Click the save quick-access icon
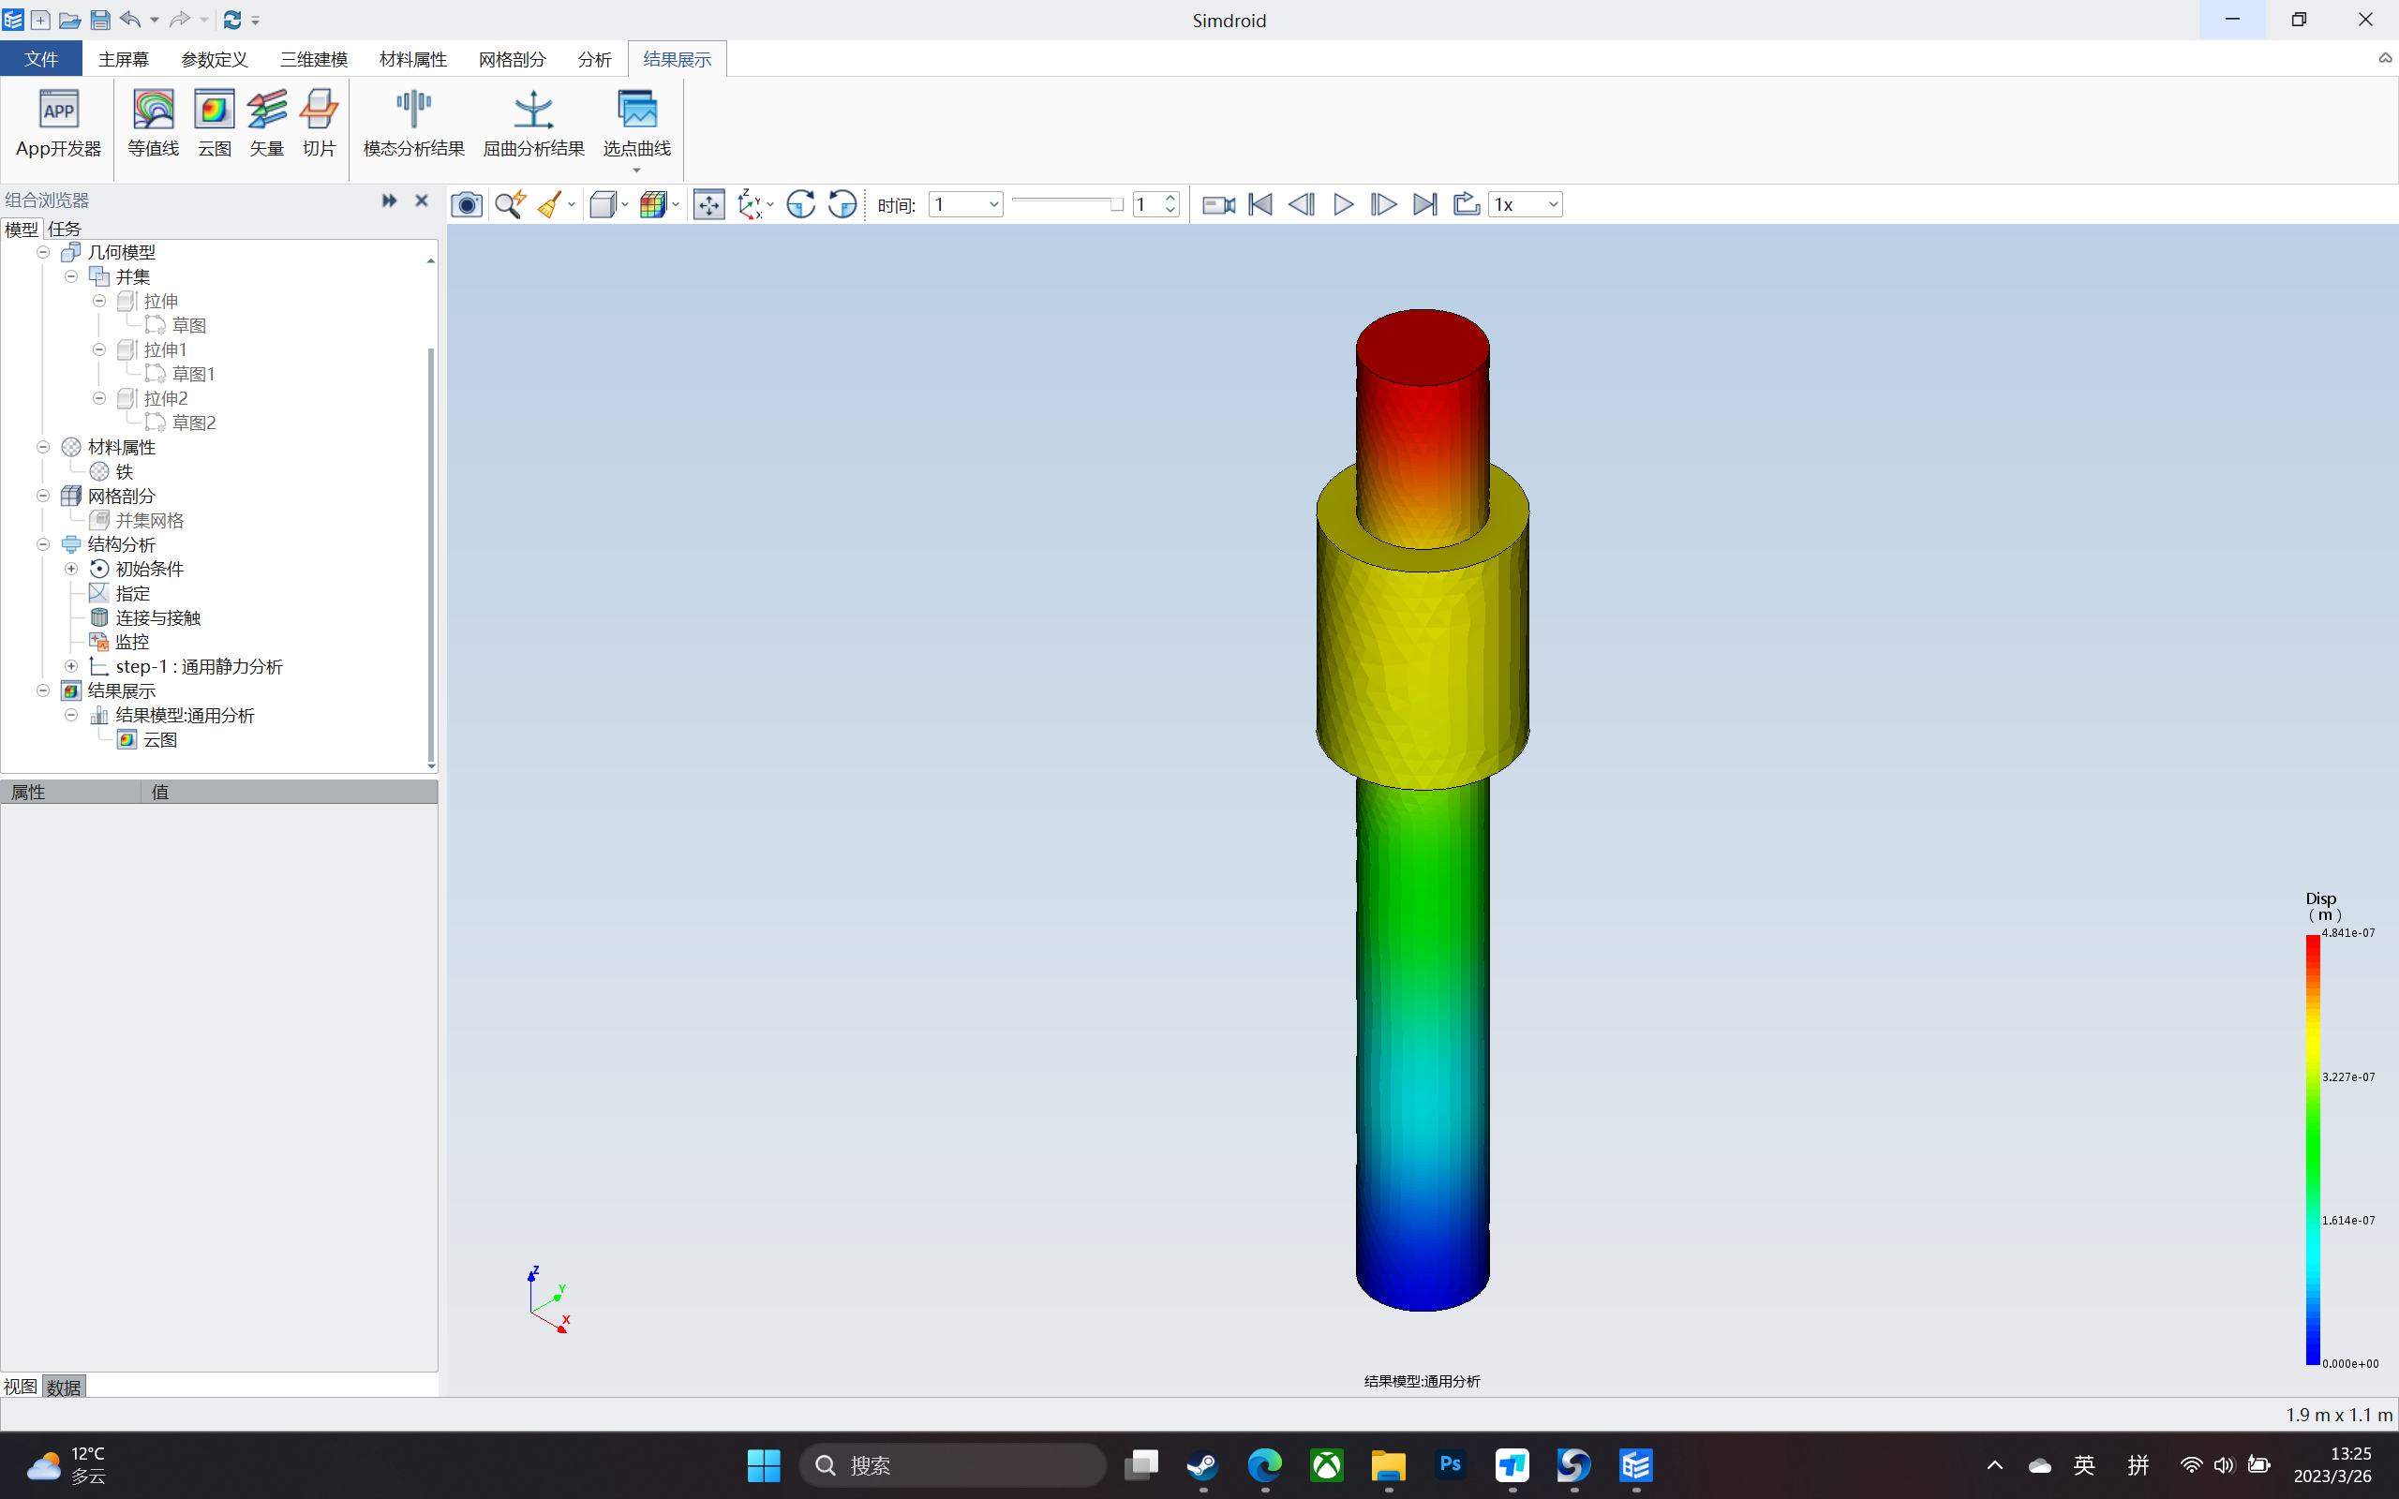This screenshot has width=2399, height=1499. (x=100, y=20)
